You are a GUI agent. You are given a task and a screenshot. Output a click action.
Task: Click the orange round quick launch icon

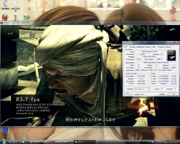coord(20,142)
